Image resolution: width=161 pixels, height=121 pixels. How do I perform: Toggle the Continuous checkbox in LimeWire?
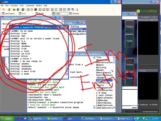point(138,105)
